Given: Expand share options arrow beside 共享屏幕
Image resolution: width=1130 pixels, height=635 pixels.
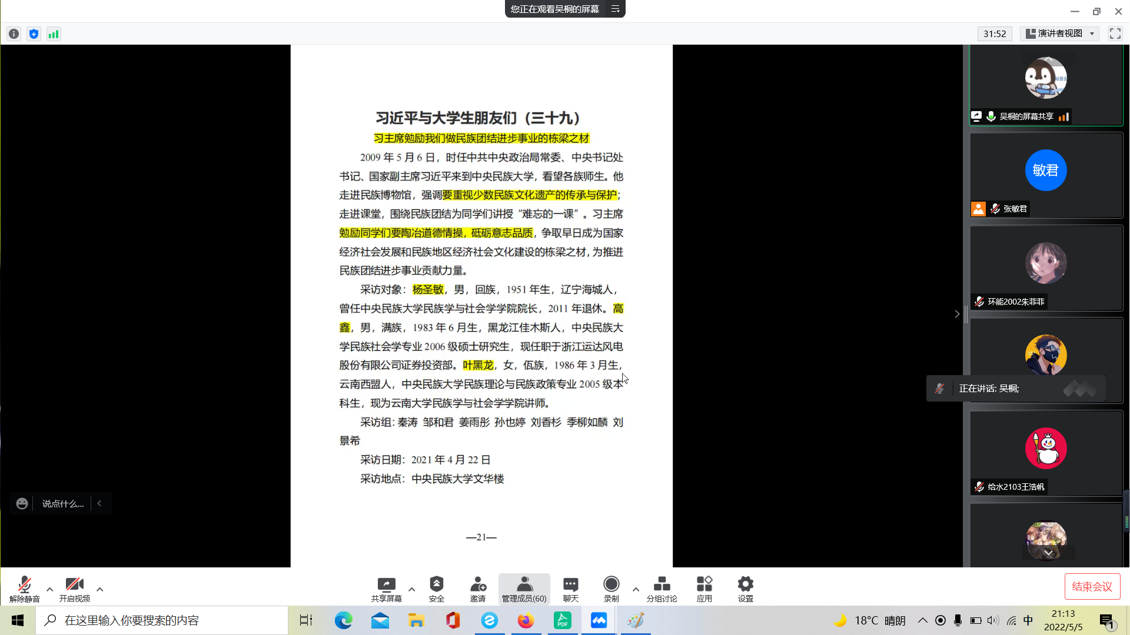Looking at the screenshot, I should pos(411,589).
